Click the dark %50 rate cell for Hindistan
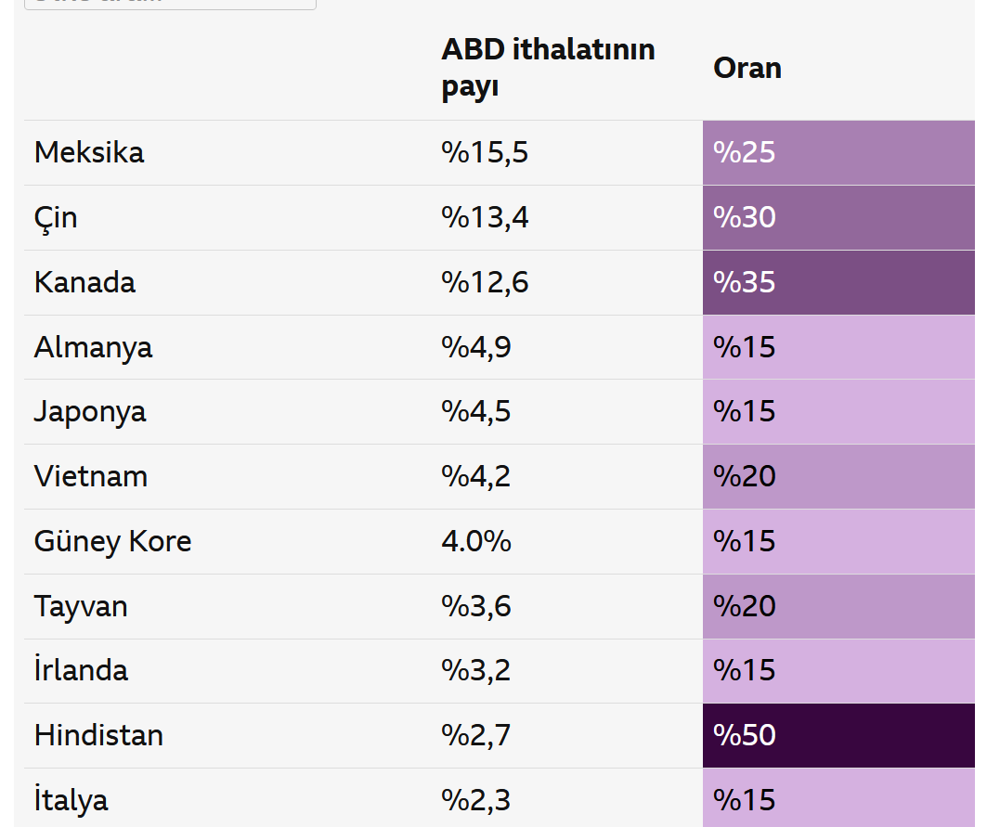987x827 pixels. click(838, 735)
